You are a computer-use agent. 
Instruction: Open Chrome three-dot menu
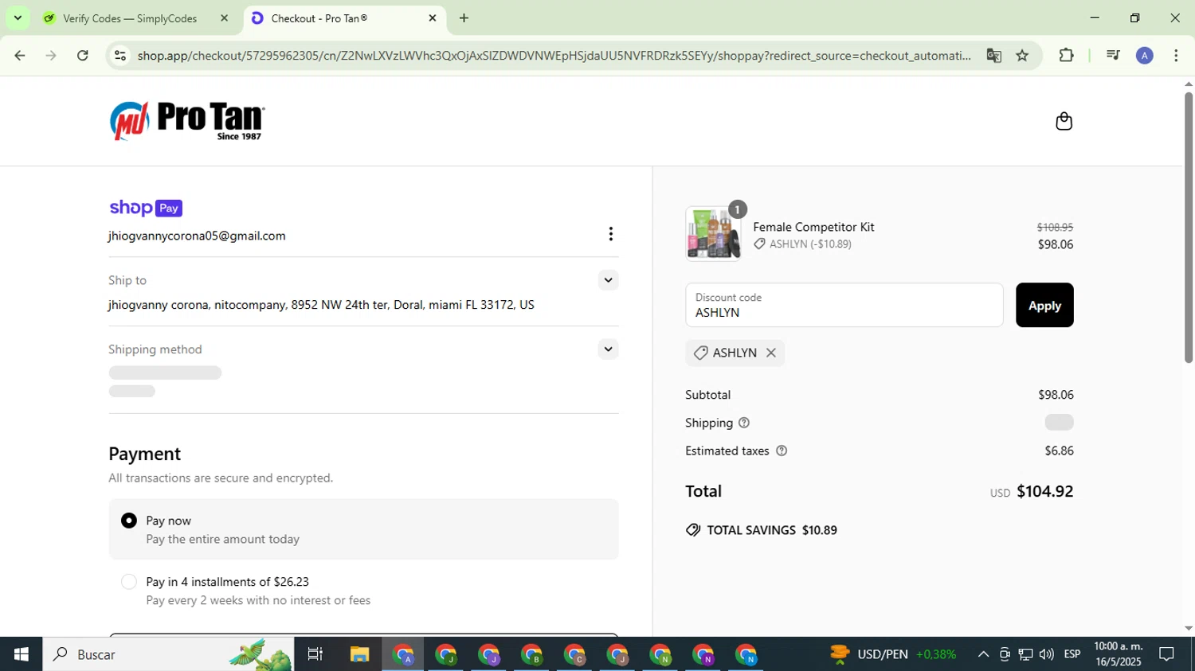pos(1176,56)
